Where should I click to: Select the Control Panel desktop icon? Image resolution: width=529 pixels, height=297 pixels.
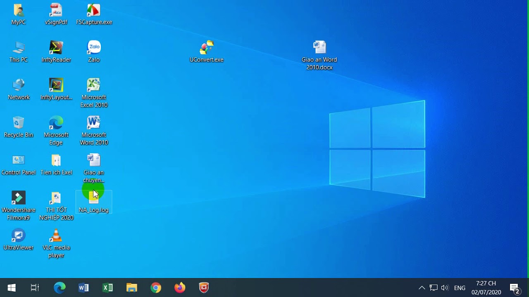pyautogui.click(x=19, y=164)
